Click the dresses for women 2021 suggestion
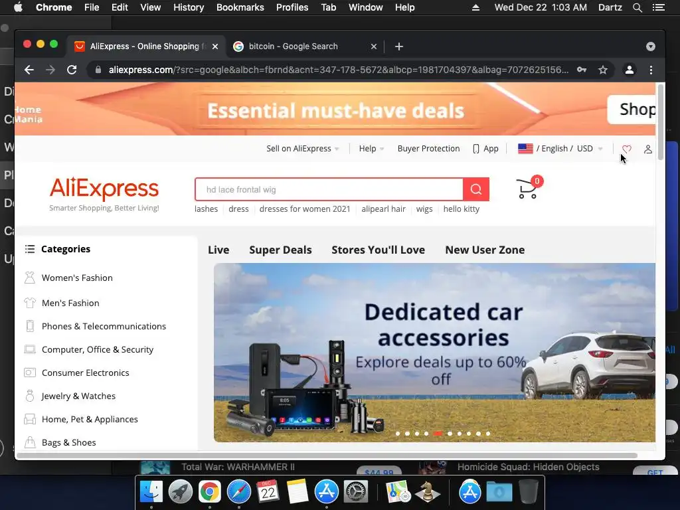 305,209
